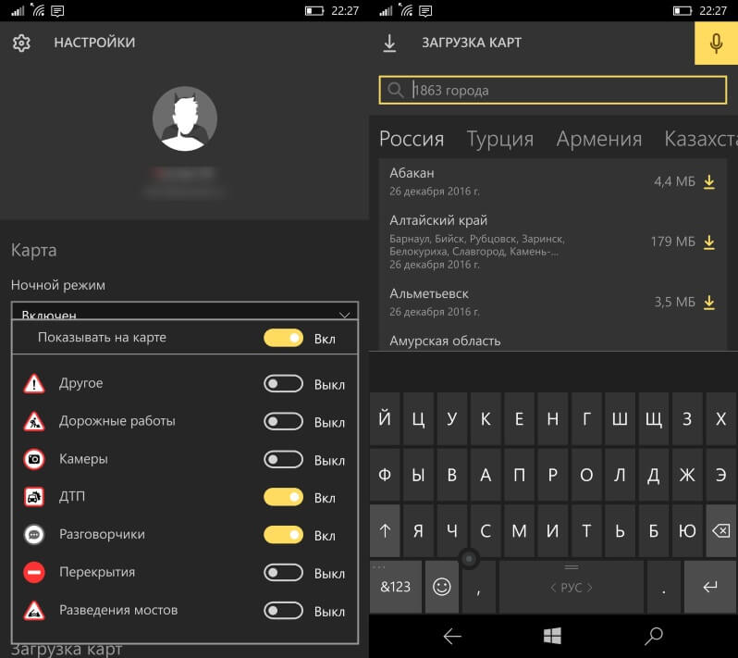Image resolution: width=738 pixels, height=658 pixels.
Task: Expand the Ночной режим dropdown chevron
Action: point(345,315)
